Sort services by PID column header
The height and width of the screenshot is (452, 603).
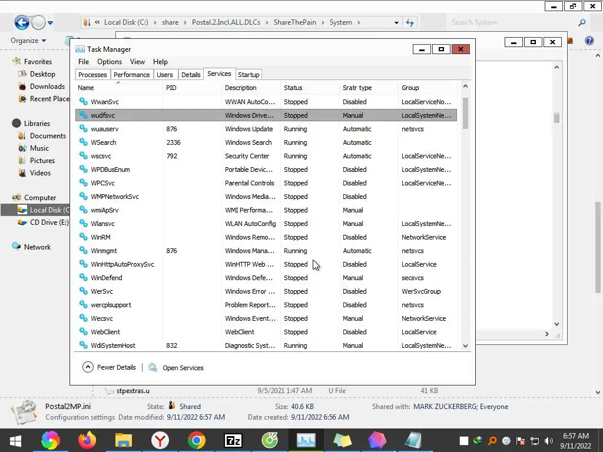point(193,88)
